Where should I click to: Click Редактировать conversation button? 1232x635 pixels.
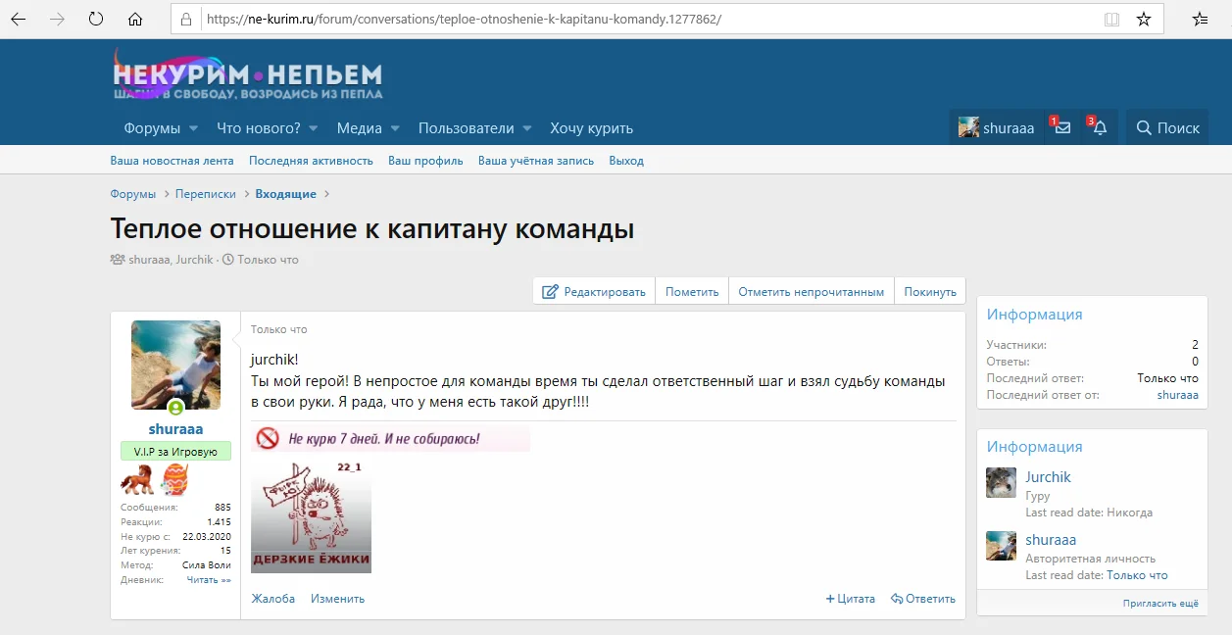click(x=594, y=291)
